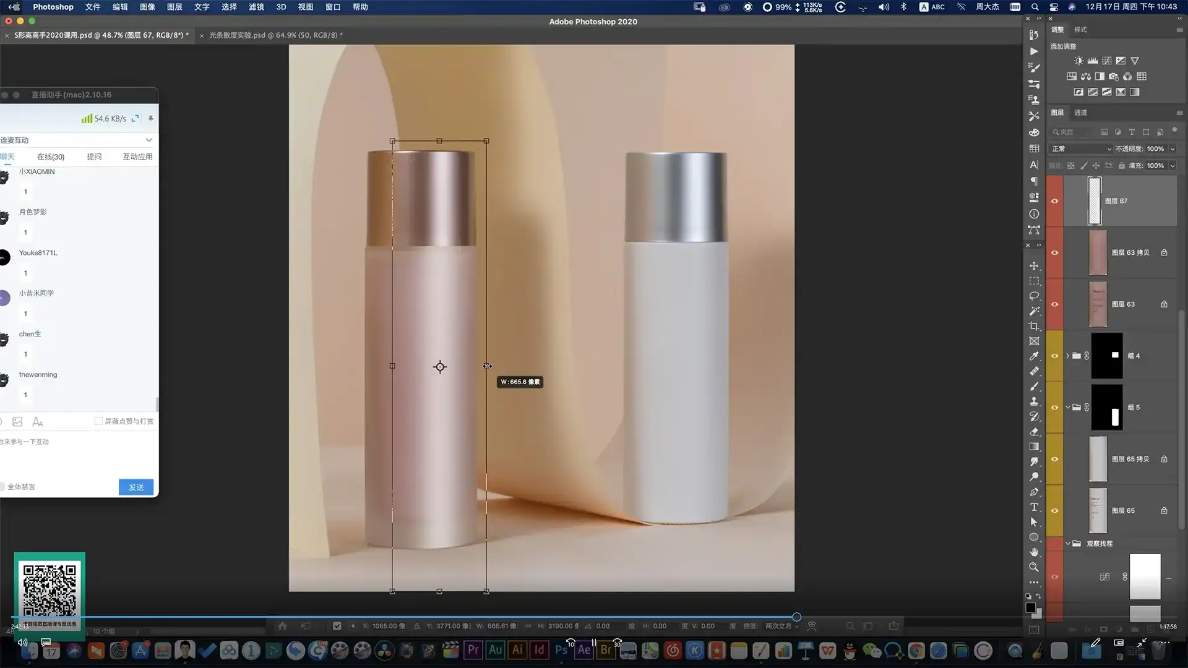
Task: Select the Crop tool
Action: [x=1034, y=326]
